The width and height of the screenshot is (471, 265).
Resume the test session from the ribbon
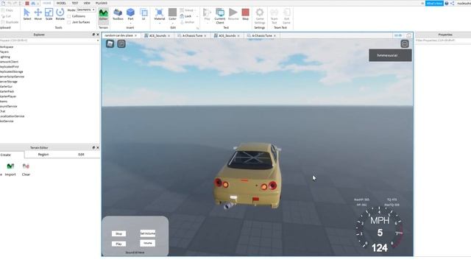click(x=233, y=15)
